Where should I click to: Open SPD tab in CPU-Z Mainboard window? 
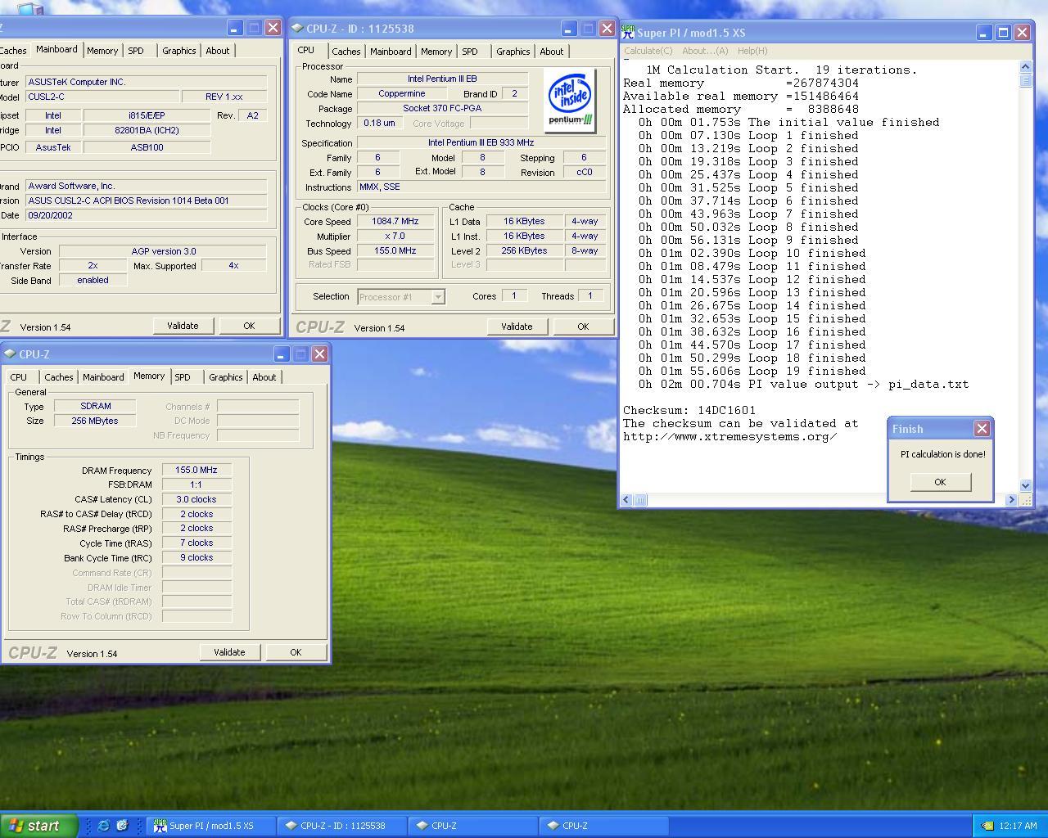[x=136, y=51]
